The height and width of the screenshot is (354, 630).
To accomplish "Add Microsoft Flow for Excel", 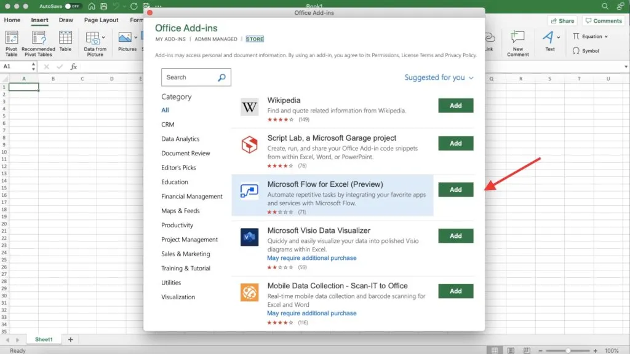I will tap(456, 189).
